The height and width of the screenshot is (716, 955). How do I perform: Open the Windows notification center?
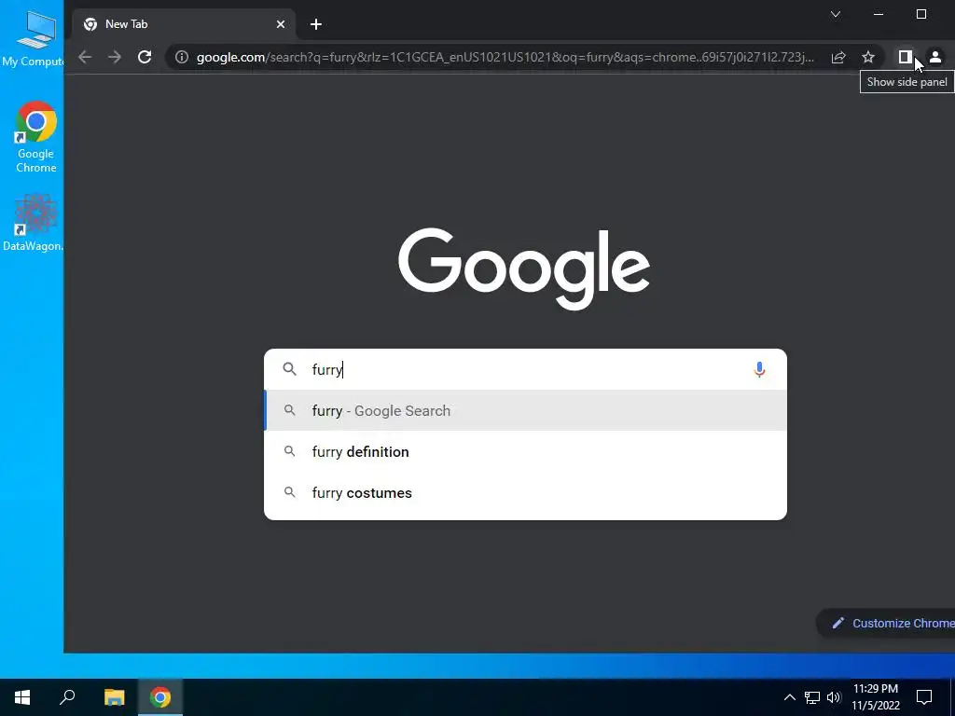pyautogui.click(x=924, y=697)
